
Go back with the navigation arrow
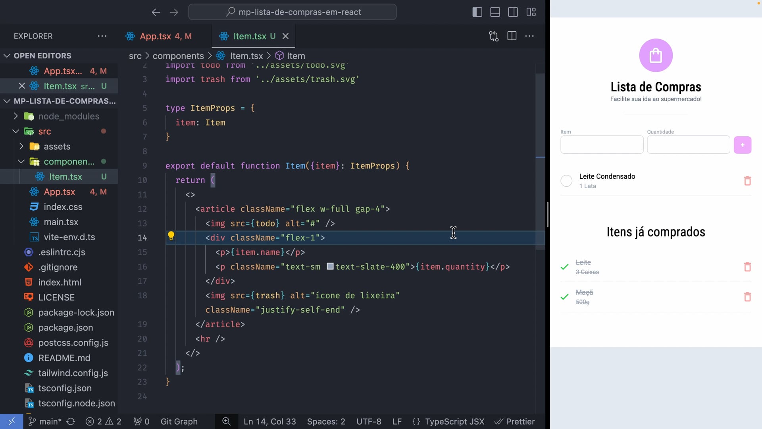click(x=156, y=12)
